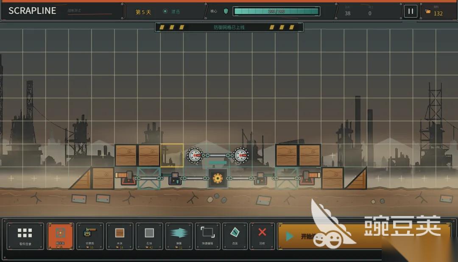458x262 pixels.
Task: Click the core health bar showing 100/100
Action: [276, 11]
